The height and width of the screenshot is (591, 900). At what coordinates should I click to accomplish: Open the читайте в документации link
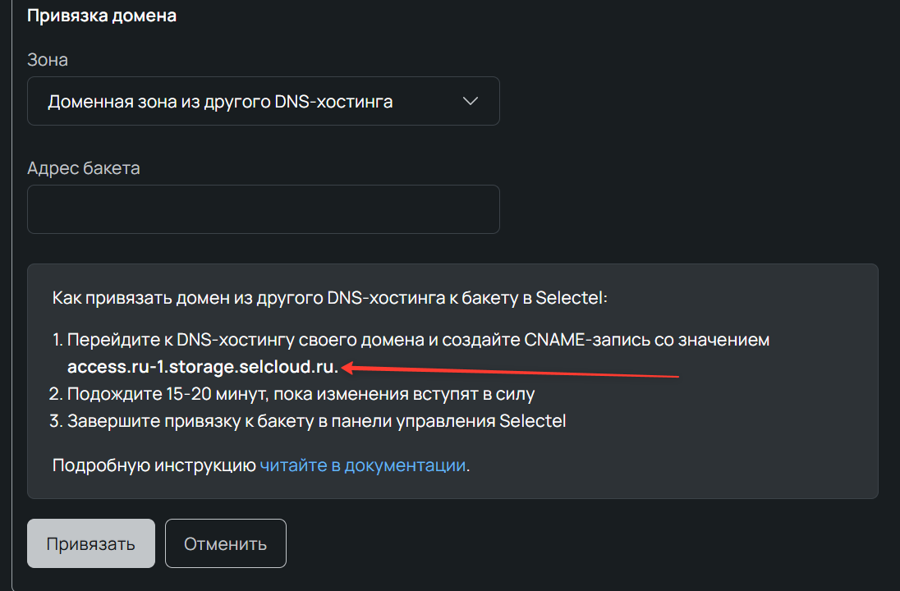(363, 465)
